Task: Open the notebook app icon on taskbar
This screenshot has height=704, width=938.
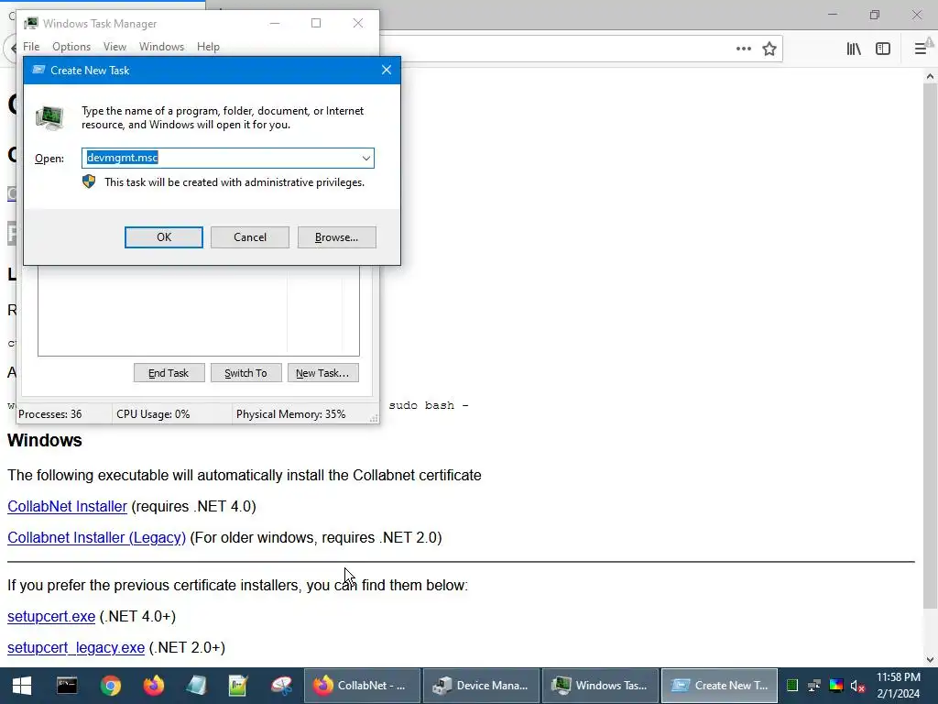Action: coord(196,686)
